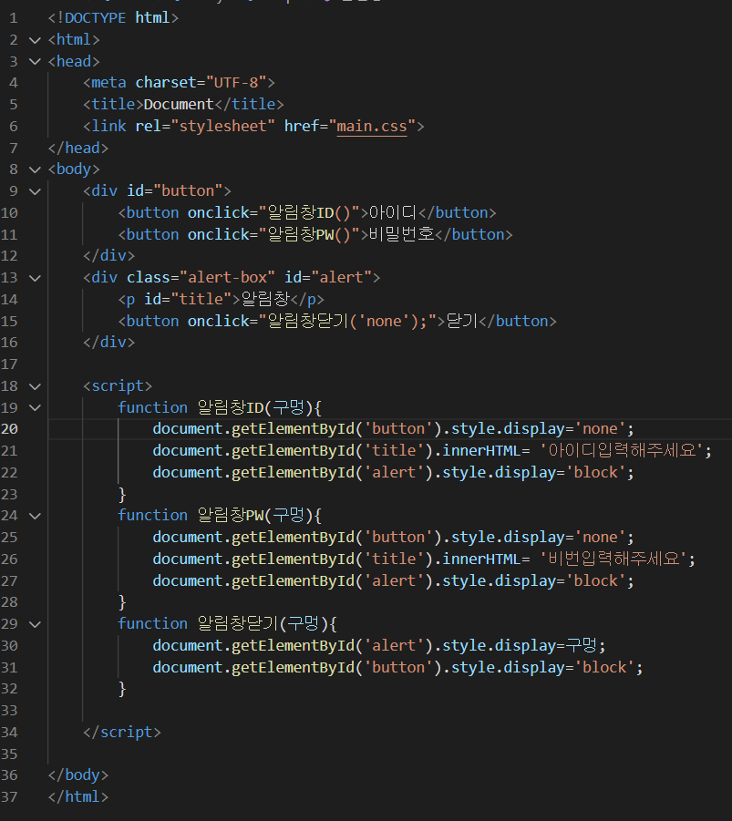Click the closing </body> tag
This screenshot has width=732, height=821.
pos(78,775)
